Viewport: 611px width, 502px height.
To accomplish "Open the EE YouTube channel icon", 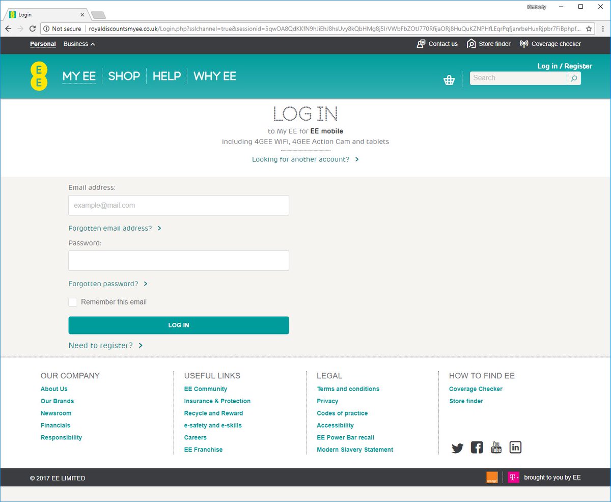I will coord(496,448).
